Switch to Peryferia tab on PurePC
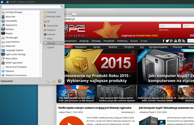Screen dimensions: 194x125 (x=129, y=47)
